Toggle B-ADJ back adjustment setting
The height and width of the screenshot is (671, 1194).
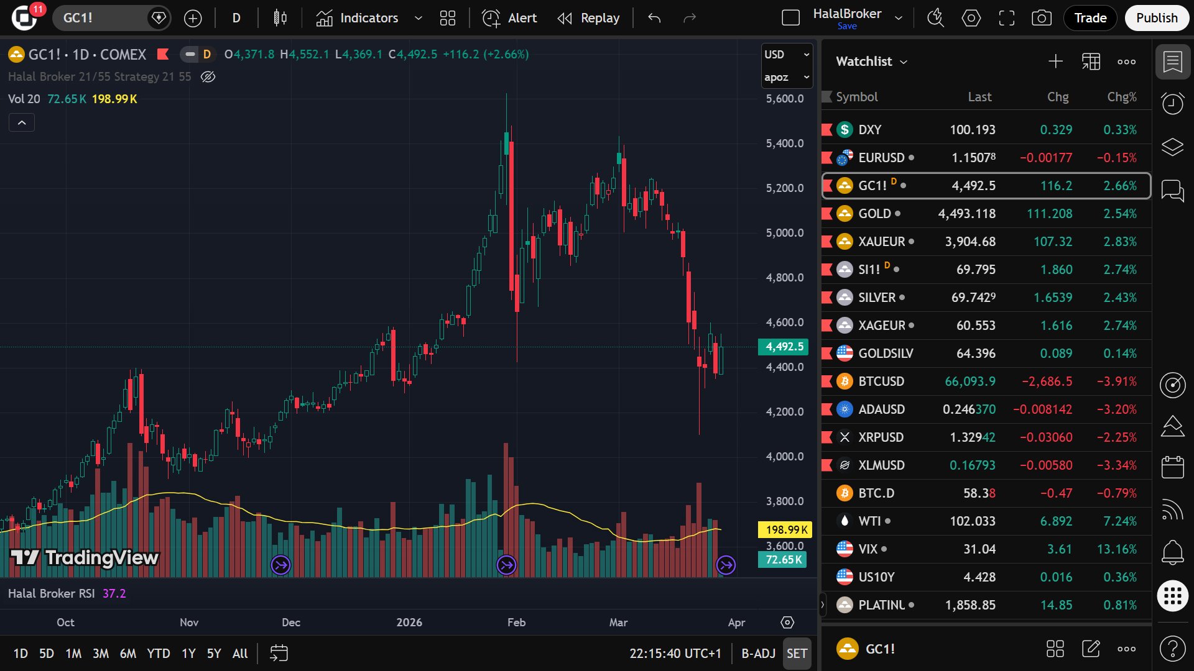758,653
